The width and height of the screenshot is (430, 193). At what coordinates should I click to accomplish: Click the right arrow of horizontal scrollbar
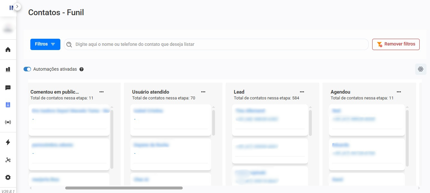pyautogui.click(x=419, y=188)
